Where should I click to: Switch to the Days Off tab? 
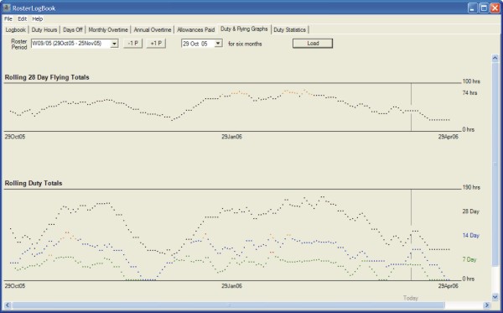pyautogui.click(x=73, y=30)
